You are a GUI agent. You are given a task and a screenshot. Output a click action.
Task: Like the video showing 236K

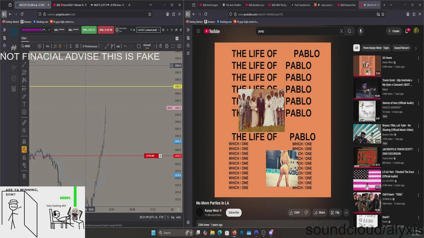click(x=294, y=213)
